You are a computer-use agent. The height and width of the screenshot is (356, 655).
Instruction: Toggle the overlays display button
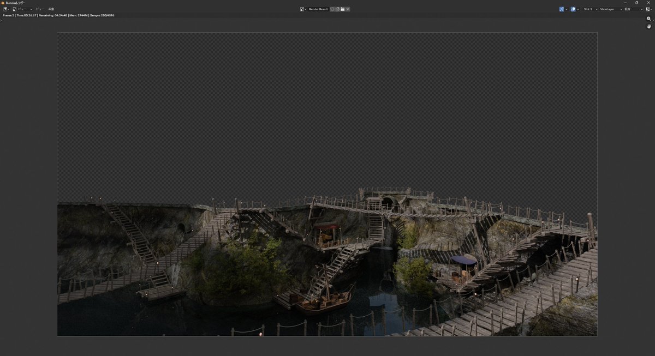click(x=573, y=9)
